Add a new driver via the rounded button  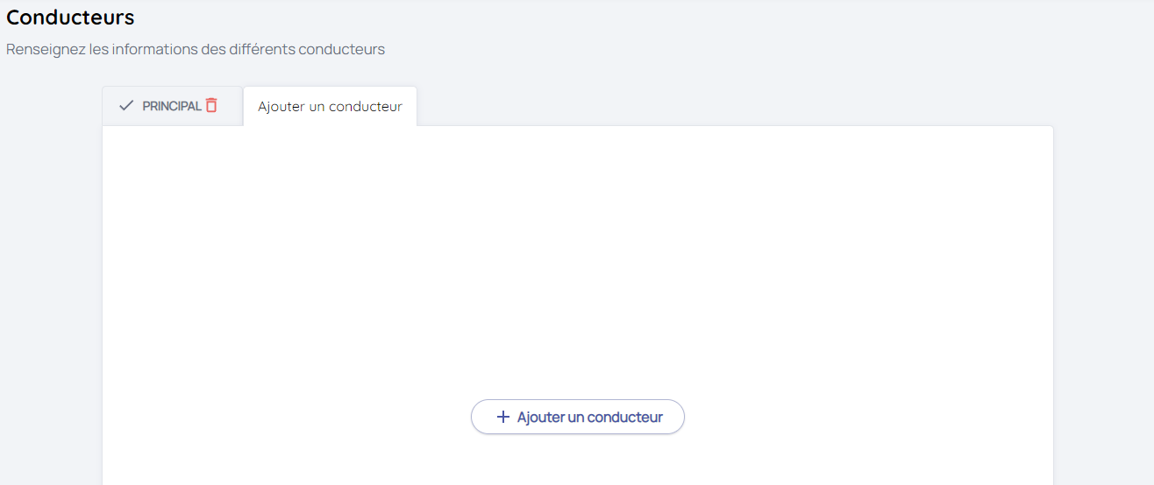coord(578,417)
